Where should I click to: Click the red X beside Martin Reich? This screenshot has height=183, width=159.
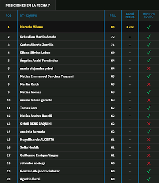149,84
